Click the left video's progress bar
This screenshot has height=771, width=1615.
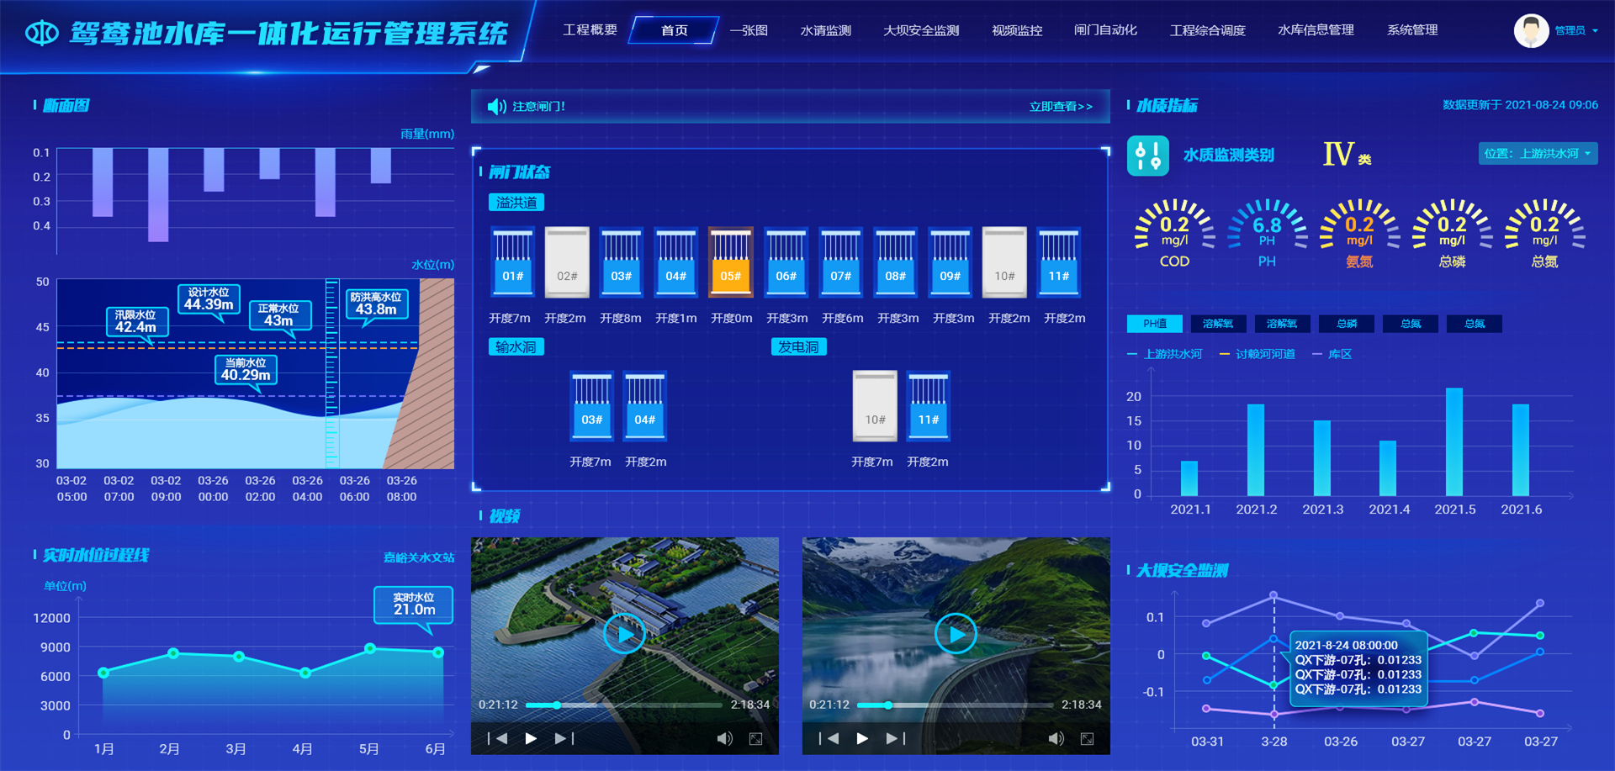(x=623, y=705)
